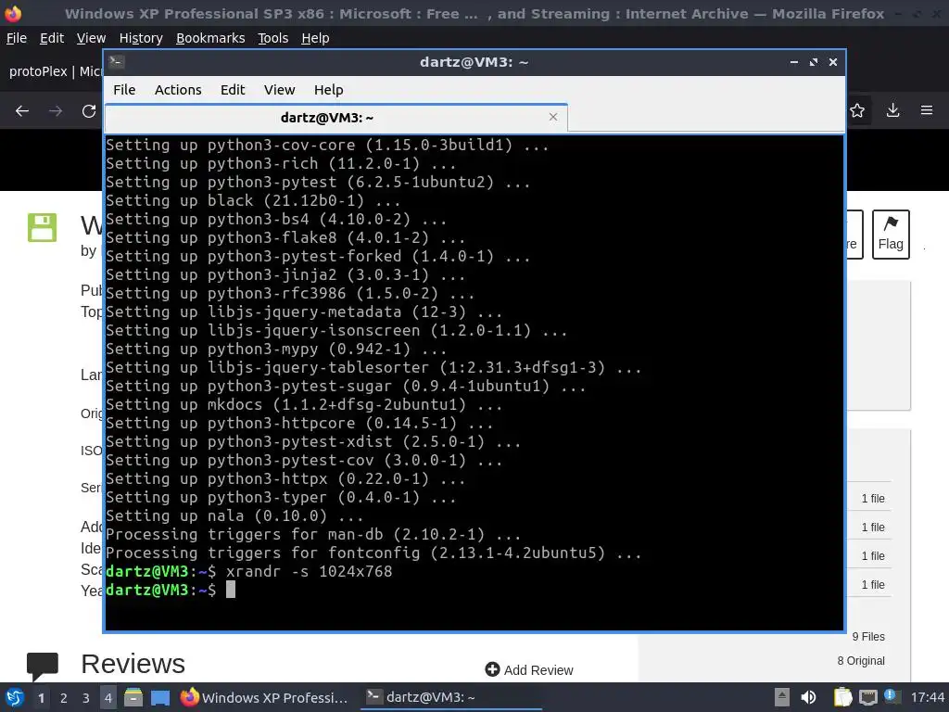Switch to the Windows XP Professional Firefox taskbar button

[264, 697]
